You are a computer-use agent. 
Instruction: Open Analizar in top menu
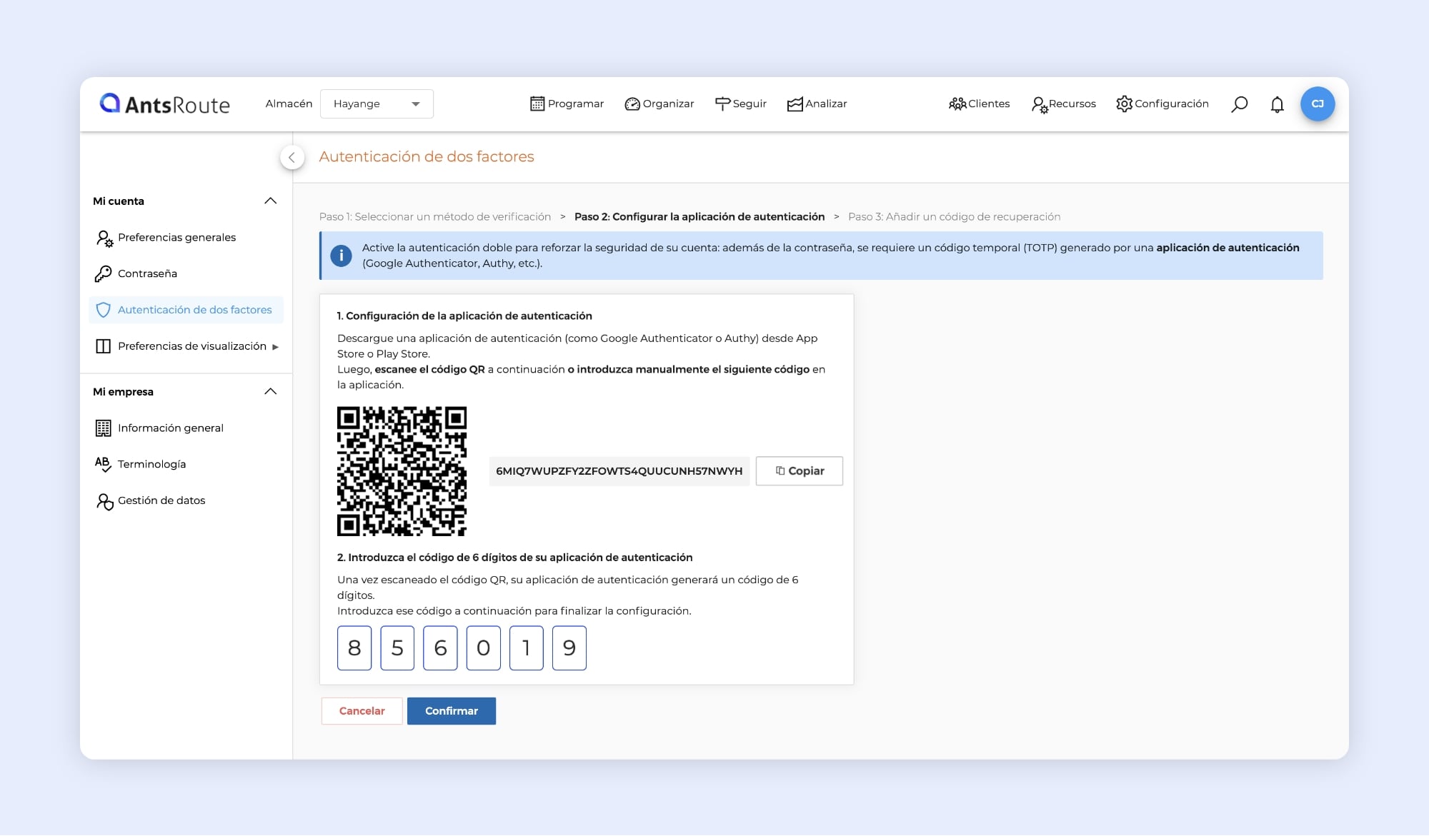817,104
